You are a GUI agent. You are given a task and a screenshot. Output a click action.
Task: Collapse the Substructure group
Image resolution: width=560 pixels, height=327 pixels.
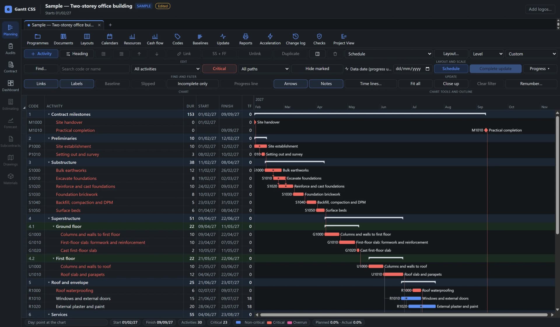coord(49,162)
